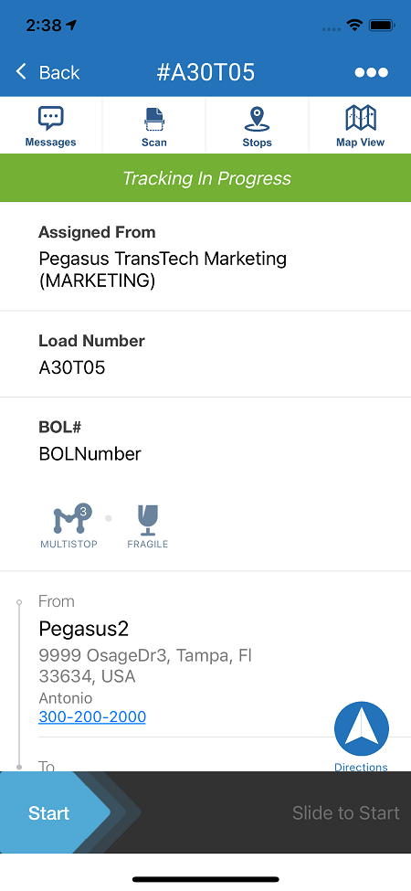Switch to Map View icon
Image resolution: width=411 pixels, height=891 pixels.
pyautogui.click(x=361, y=118)
